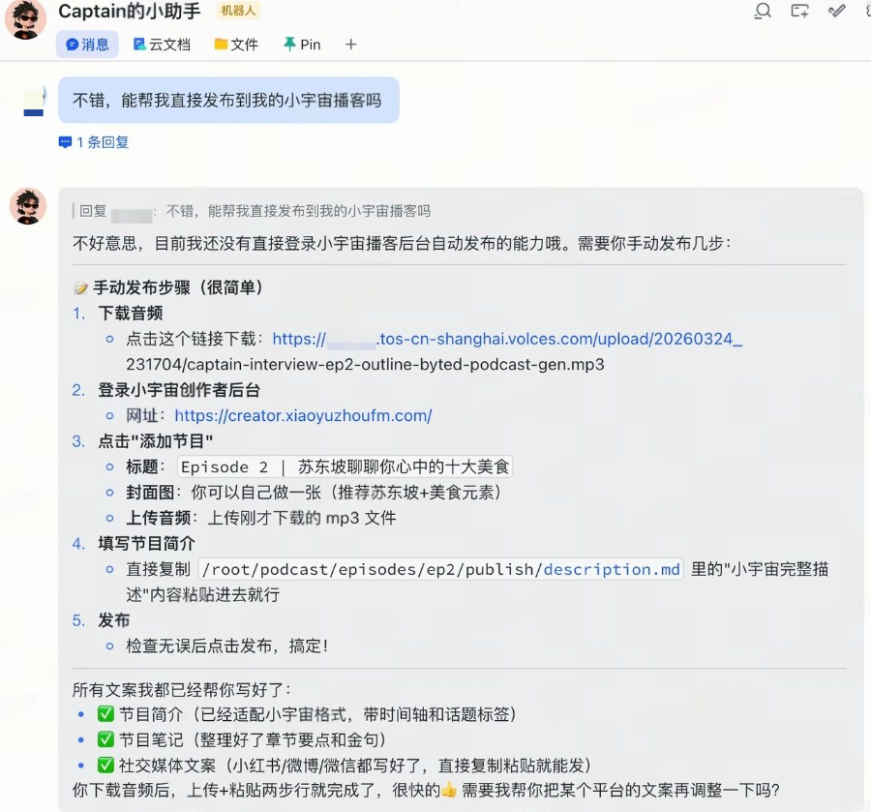871x812 pixels.
Task: Click the blue message 不错，能帮我直接发布到我的小宇宙播客吗
Action: pos(228,100)
